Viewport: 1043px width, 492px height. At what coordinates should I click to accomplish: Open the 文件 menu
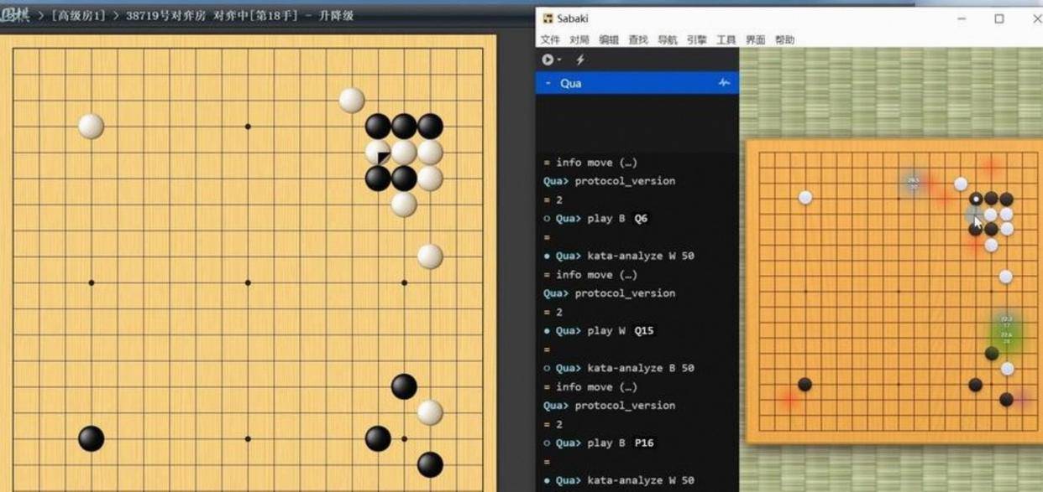550,39
